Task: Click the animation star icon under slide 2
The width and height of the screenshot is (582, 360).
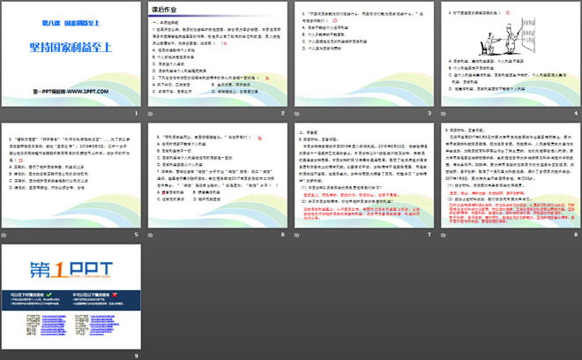Action: pyautogui.click(x=151, y=114)
